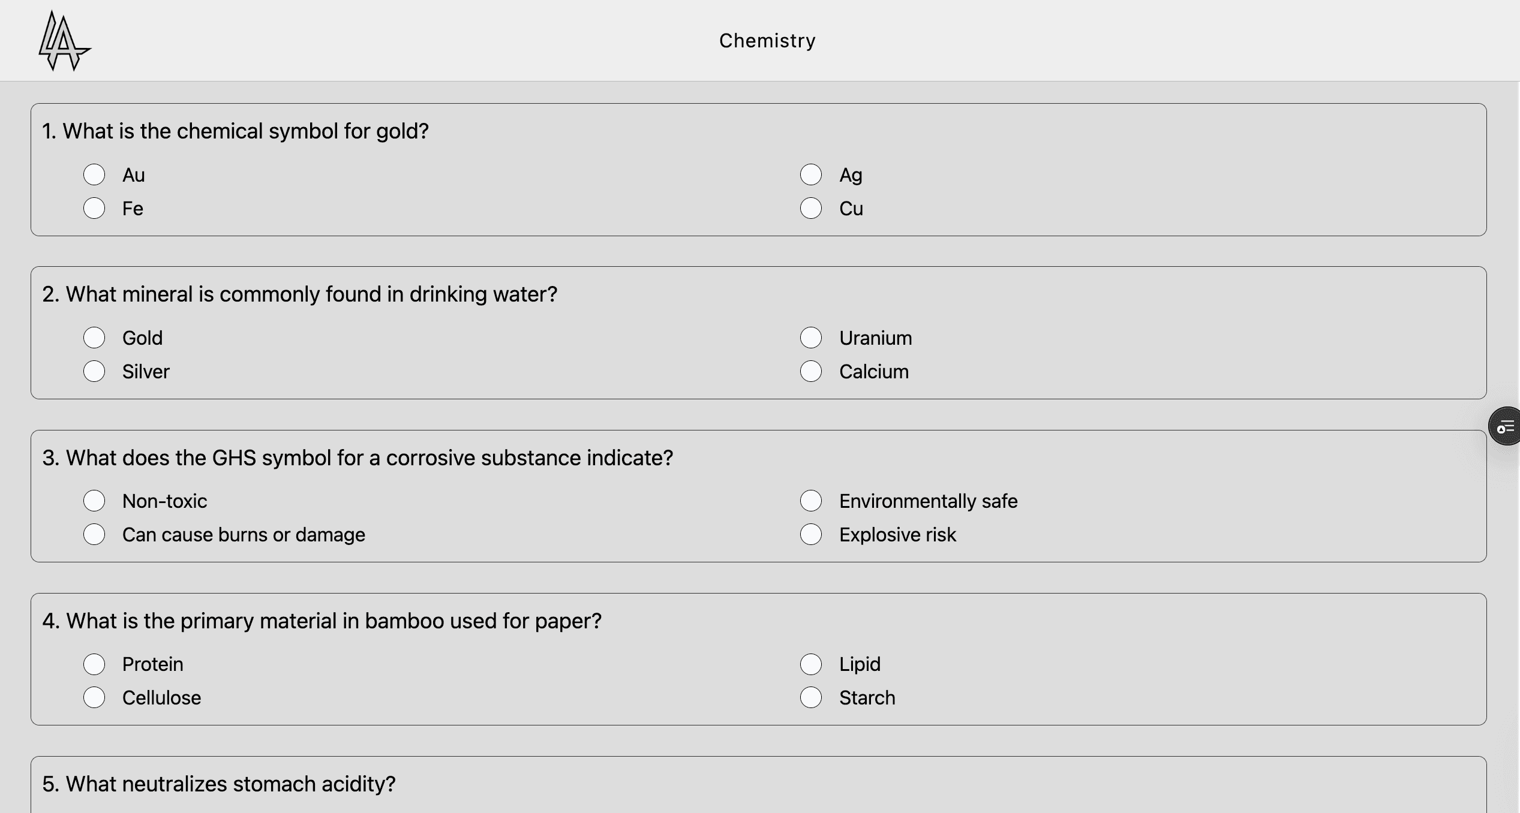
Task: Select Fe for the gold symbol question
Action: 95,209
